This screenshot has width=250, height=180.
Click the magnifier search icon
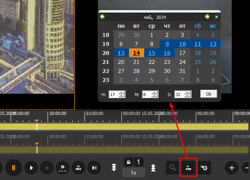(173, 168)
